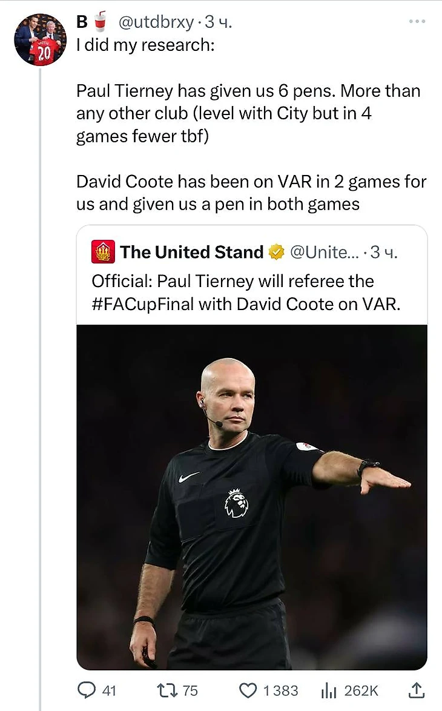Click the 262K views count
This screenshot has width=442, height=711.
(x=361, y=690)
